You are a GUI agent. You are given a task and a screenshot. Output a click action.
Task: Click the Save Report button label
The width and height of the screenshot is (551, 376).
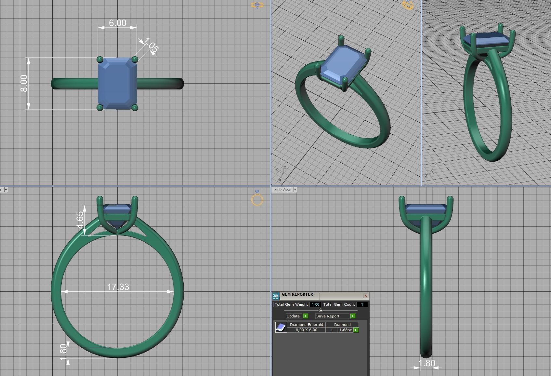pyautogui.click(x=328, y=316)
